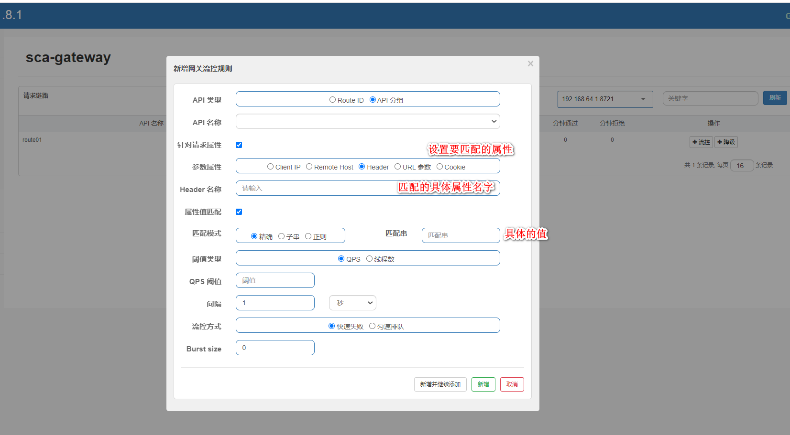Select 匀速排队 flow control mode
The height and width of the screenshot is (435, 790).
click(372, 326)
